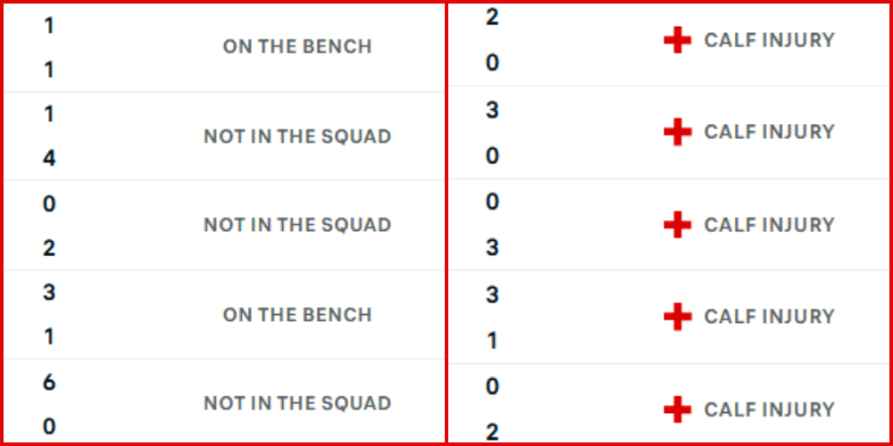
Task: Select the injury cross icon beside the 0-3 score
Action: click(x=678, y=225)
